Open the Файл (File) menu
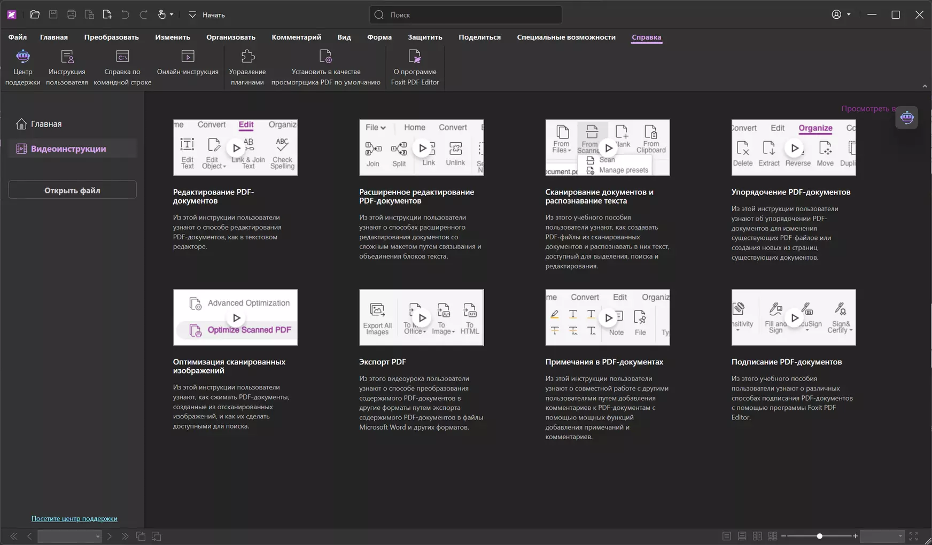The image size is (932, 545). [18, 37]
